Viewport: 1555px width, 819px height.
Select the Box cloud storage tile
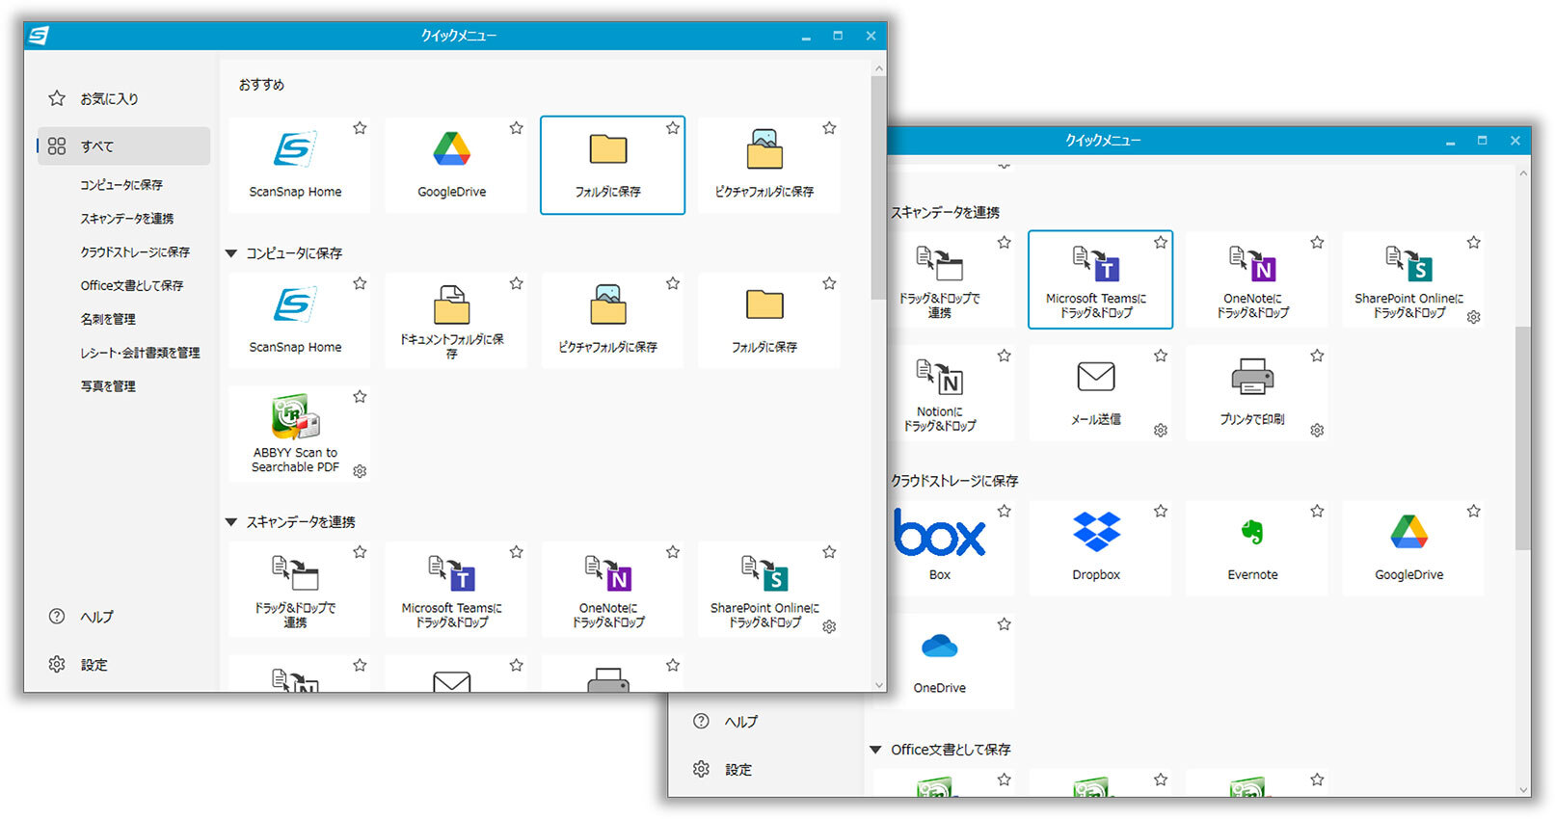click(x=940, y=545)
